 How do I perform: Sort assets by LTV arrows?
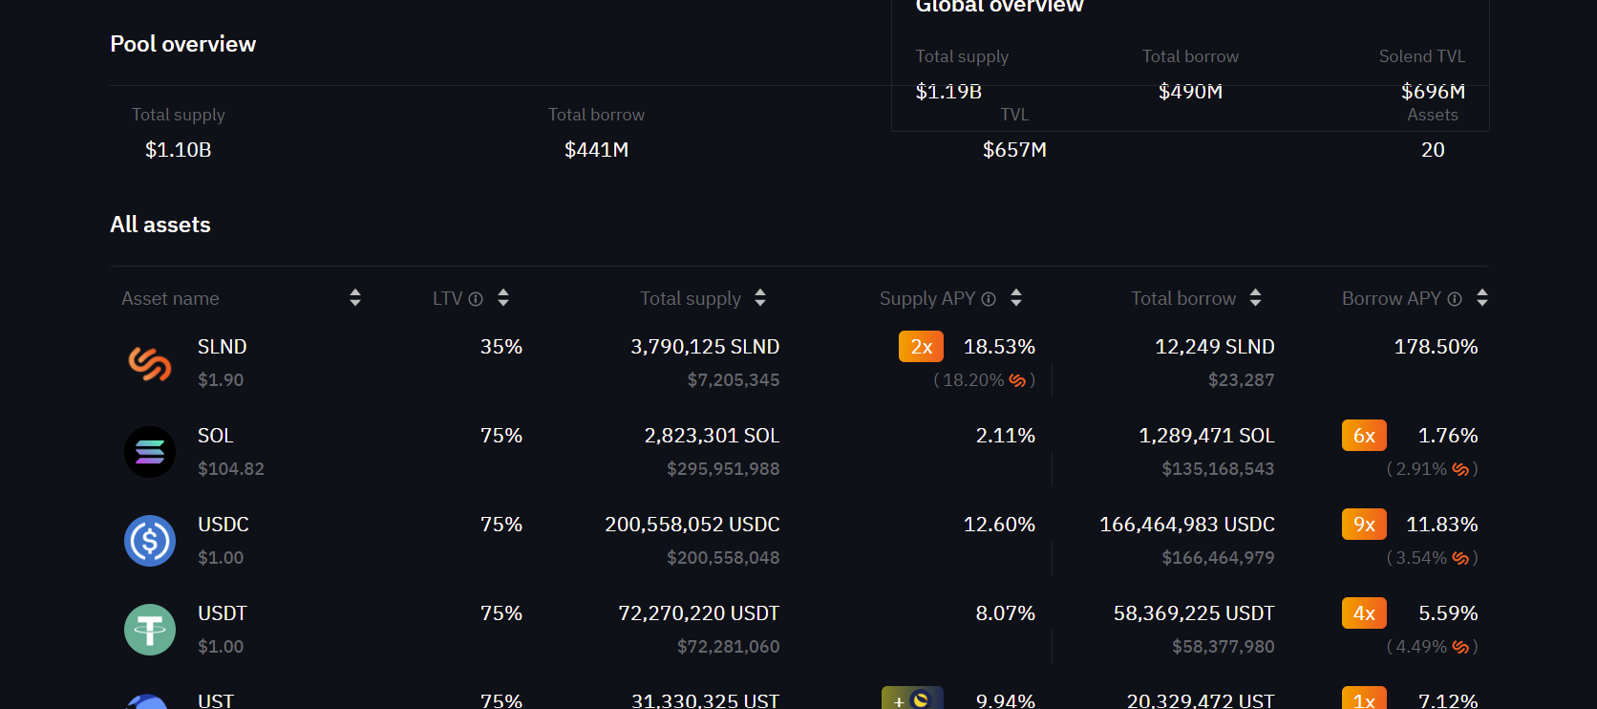click(503, 298)
